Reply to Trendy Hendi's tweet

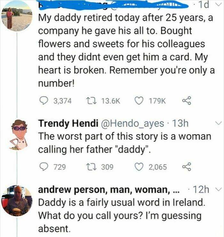click(x=43, y=167)
